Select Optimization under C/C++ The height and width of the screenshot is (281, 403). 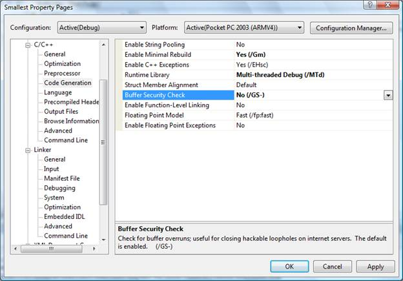point(62,63)
